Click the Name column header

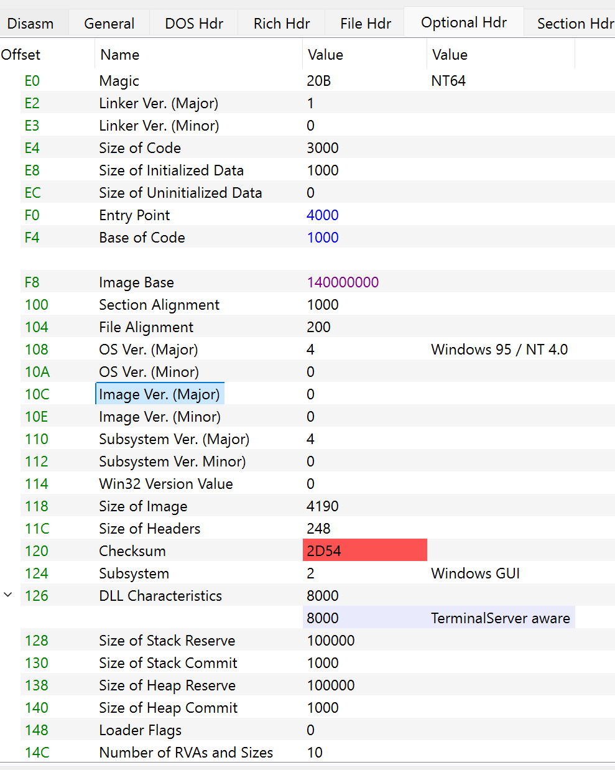[x=120, y=55]
